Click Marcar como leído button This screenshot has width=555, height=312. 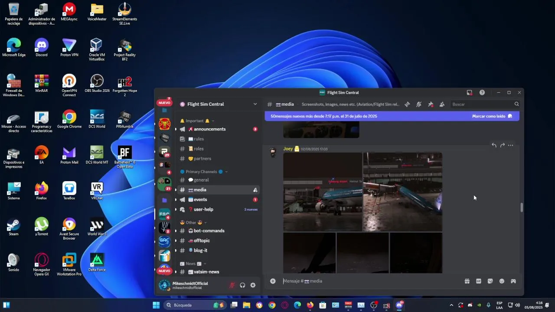tap(492, 116)
